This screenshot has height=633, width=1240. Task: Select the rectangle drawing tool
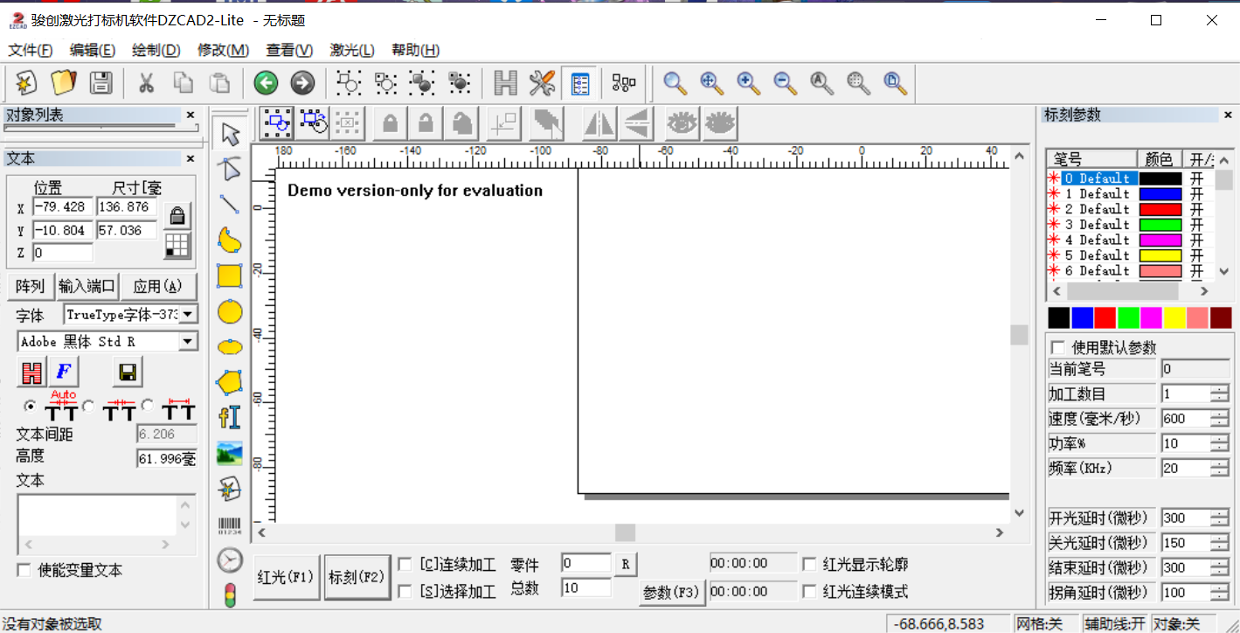click(230, 275)
